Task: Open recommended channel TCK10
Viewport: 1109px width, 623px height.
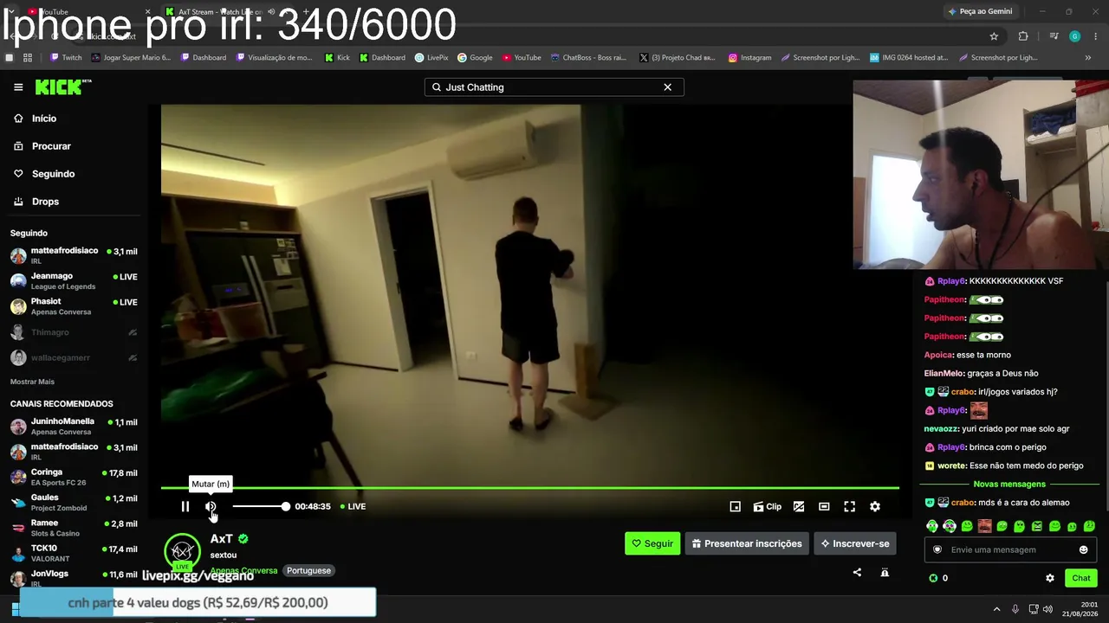Action: point(74,553)
